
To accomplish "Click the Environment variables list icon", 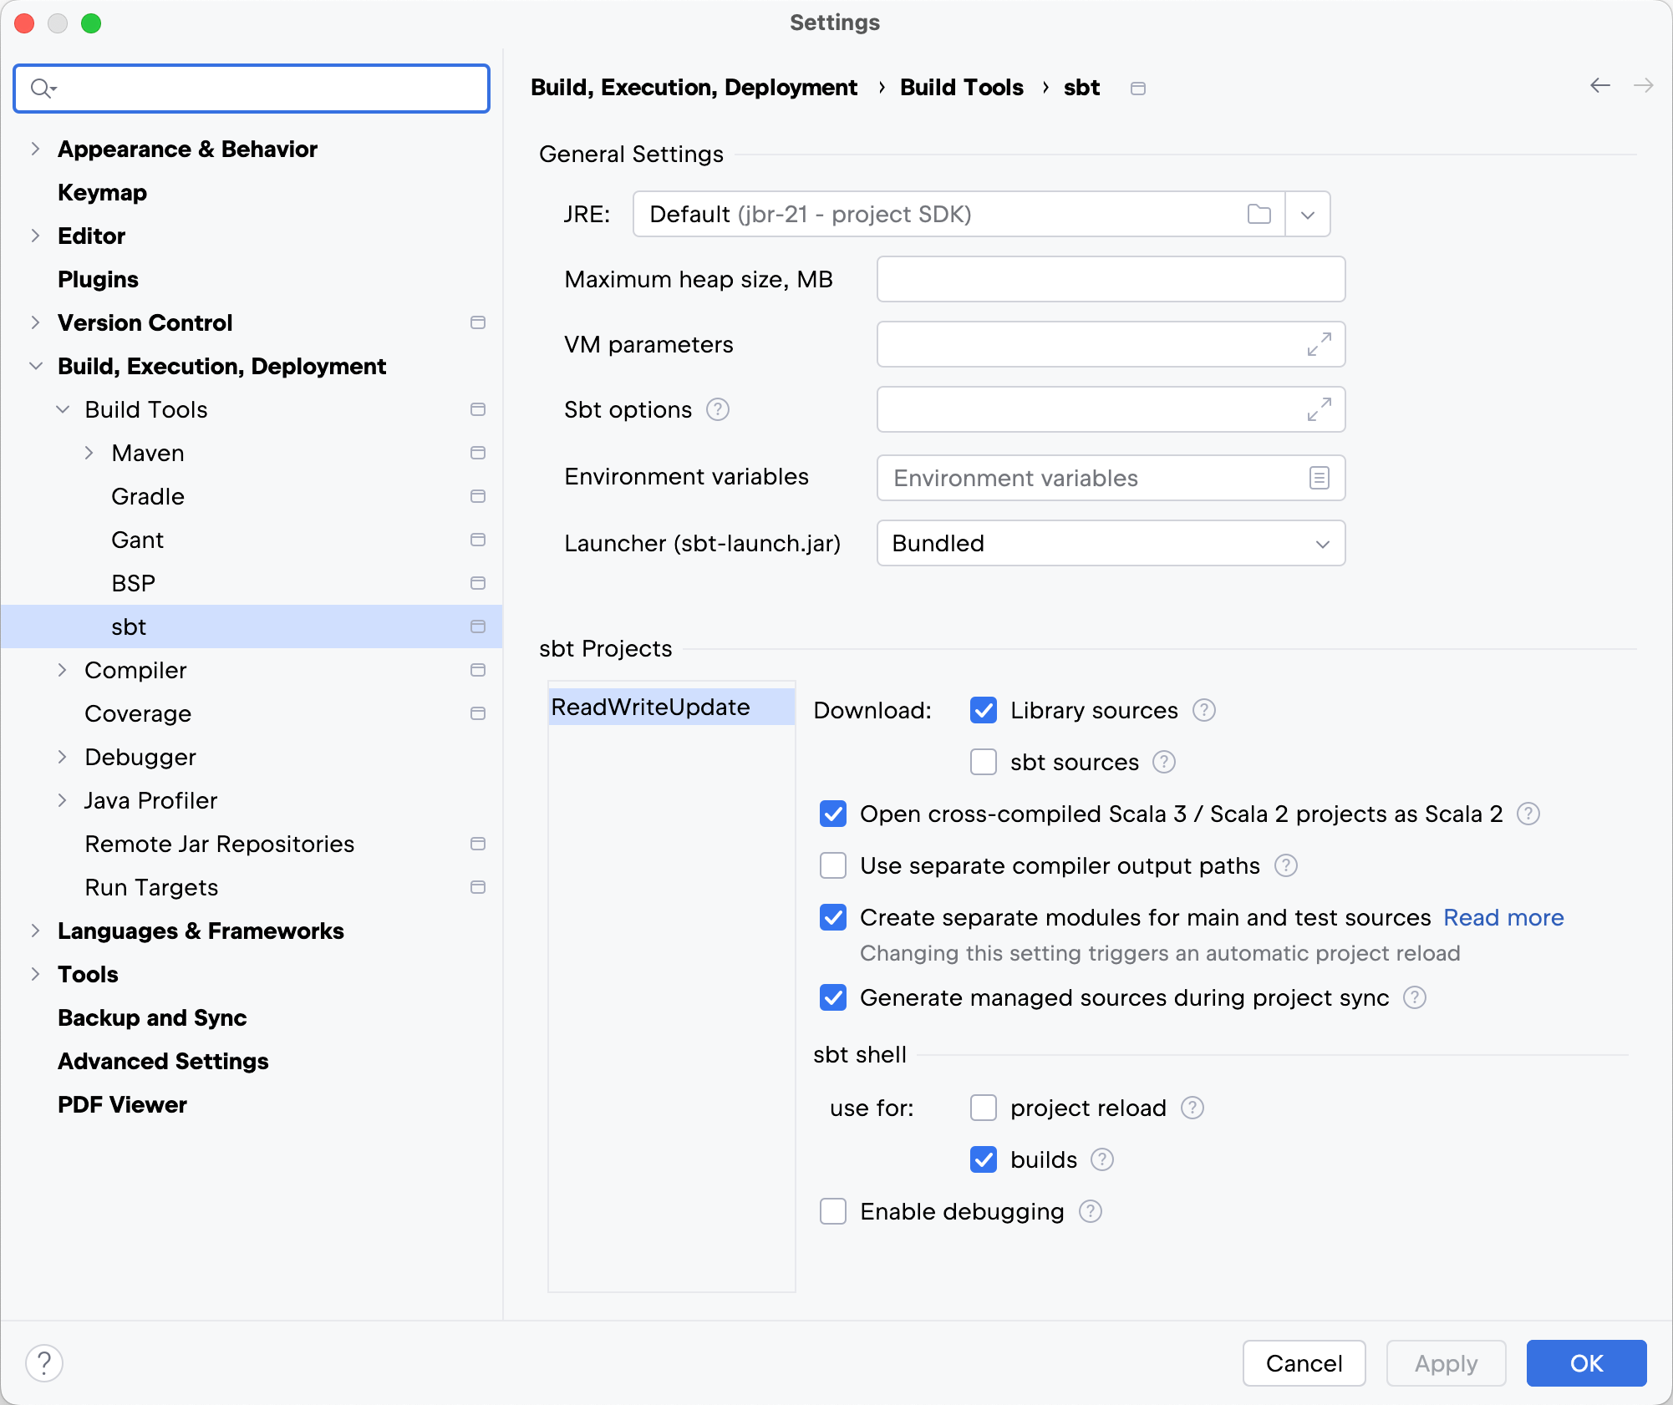I will click(1319, 478).
